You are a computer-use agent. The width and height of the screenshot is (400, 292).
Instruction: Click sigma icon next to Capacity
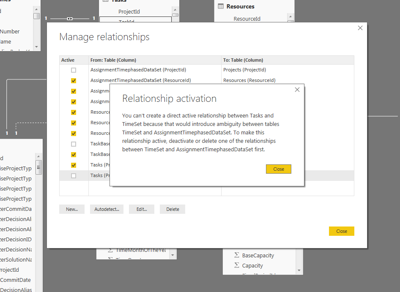[237, 265]
